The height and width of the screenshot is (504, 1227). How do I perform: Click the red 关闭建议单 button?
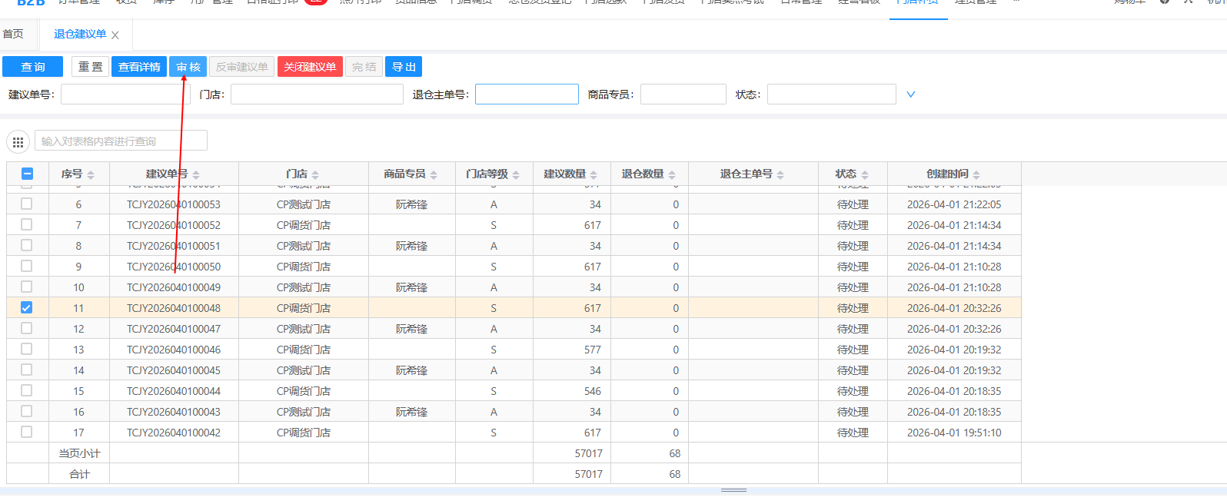click(310, 67)
